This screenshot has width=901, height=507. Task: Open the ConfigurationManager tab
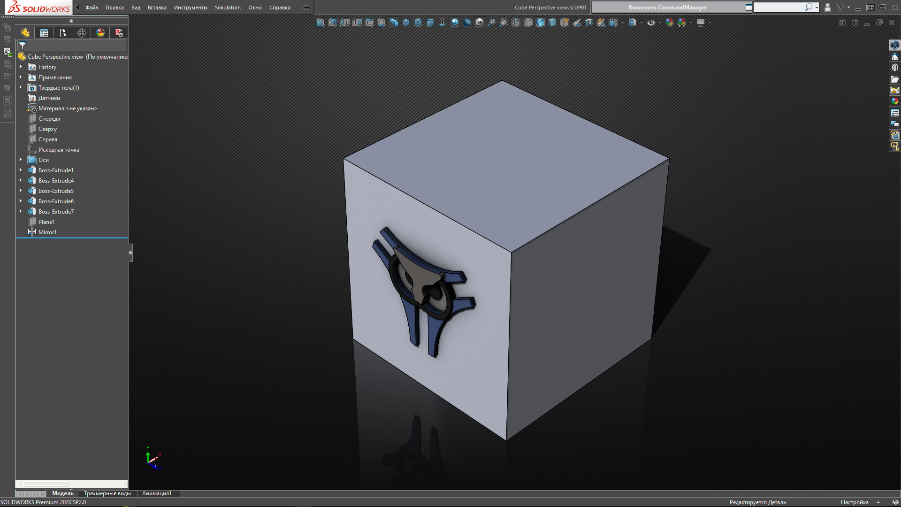click(x=63, y=33)
